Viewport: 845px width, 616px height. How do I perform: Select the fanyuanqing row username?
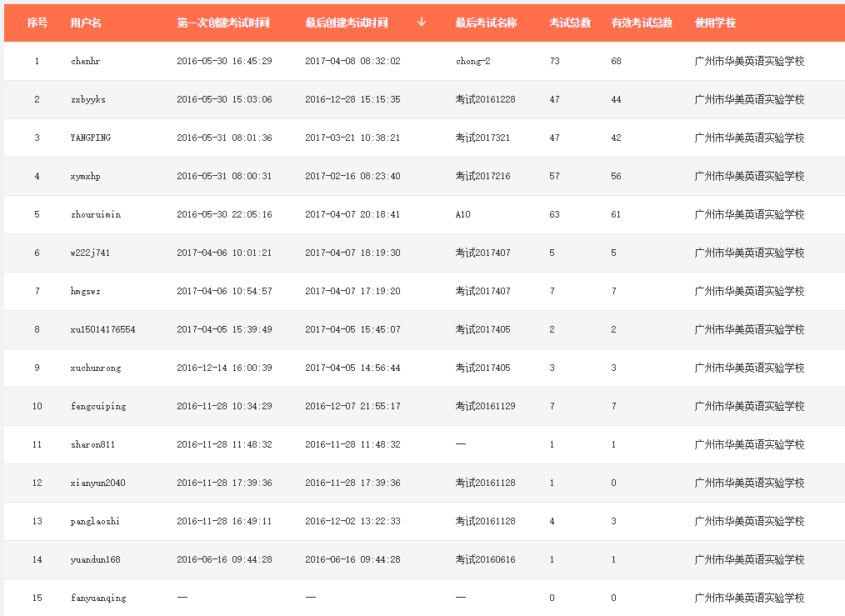click(98, 598)
